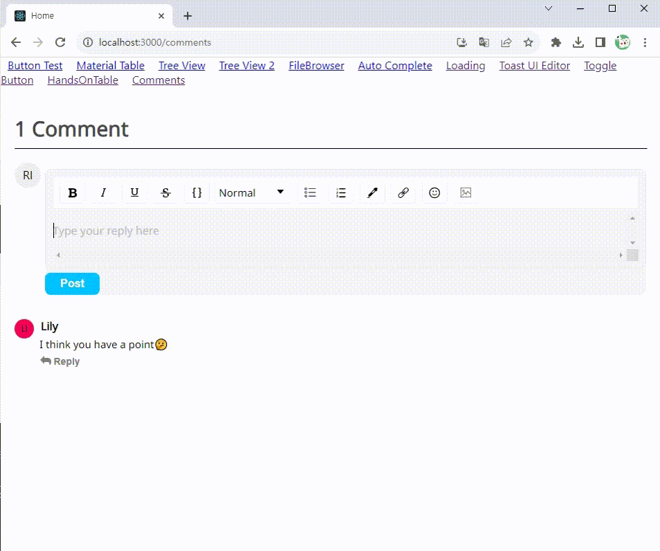This screenshot has height=551, width=660.
Task: Open the Comments nav link
Action: (158, 80)
